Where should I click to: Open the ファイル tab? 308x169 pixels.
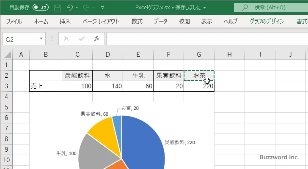pyautogui.click(x=14, y=21)
